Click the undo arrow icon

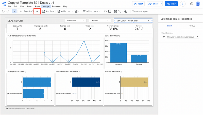pyautogui.click(x=3, y=11)
